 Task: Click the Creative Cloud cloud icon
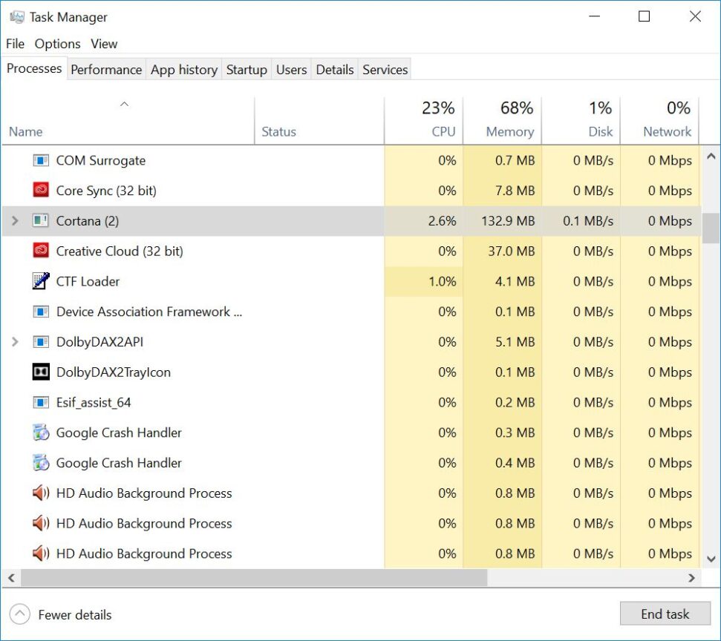pyautogui.click(x=41, y=251)
